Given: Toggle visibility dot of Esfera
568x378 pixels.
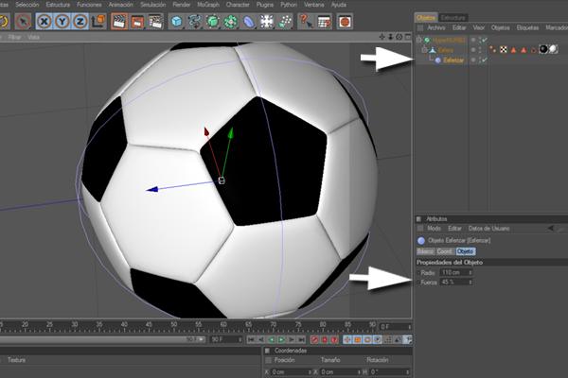Looking at the screenshot, I should (x=472, y=49).
